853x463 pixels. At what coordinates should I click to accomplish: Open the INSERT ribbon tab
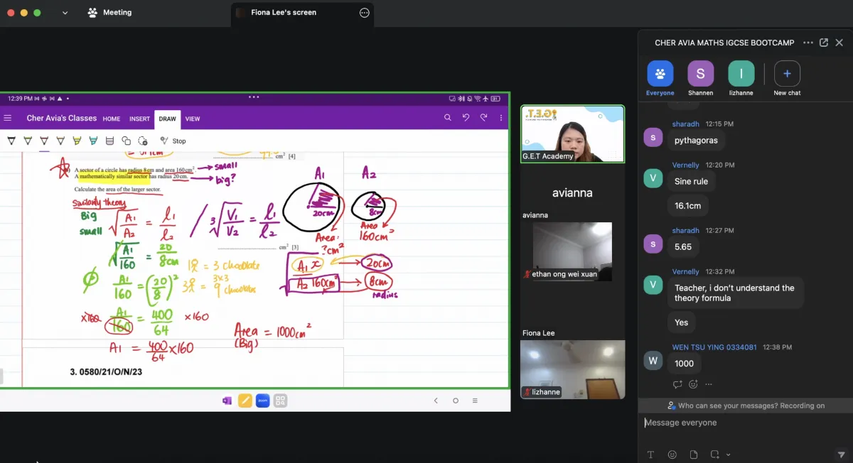coord(139,119)
